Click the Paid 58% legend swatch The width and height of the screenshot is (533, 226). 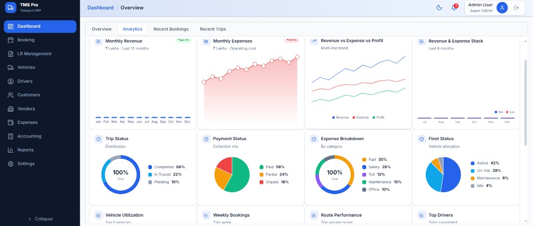(261, 167)
